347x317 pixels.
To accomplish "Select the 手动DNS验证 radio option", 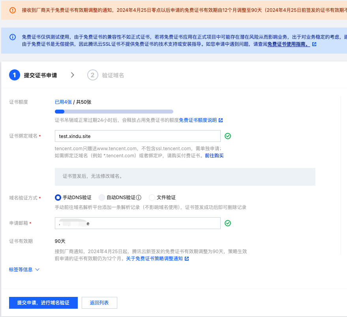I will point(58,198).
